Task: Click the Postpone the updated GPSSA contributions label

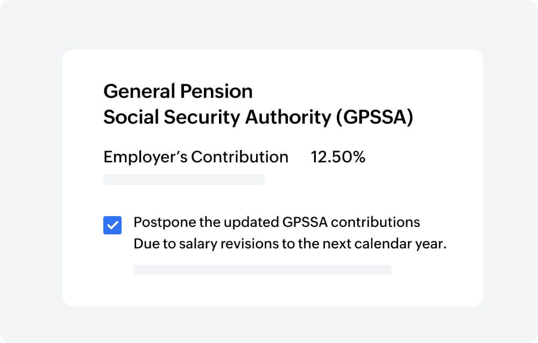Action: click(277, 222)
